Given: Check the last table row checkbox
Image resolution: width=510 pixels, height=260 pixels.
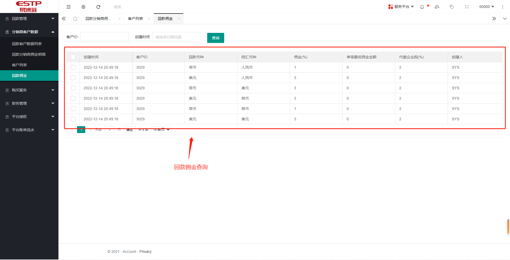Looking at the screenshot, I should (x=73, y=119).
